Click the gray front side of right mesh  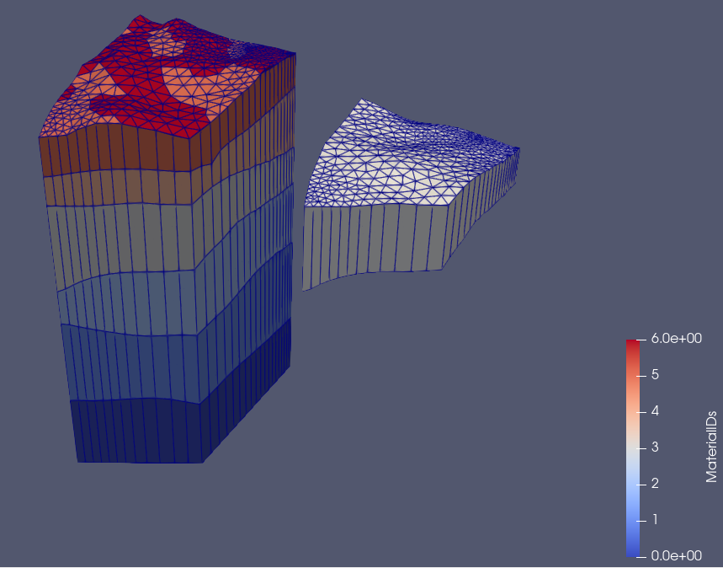[370, 240]
